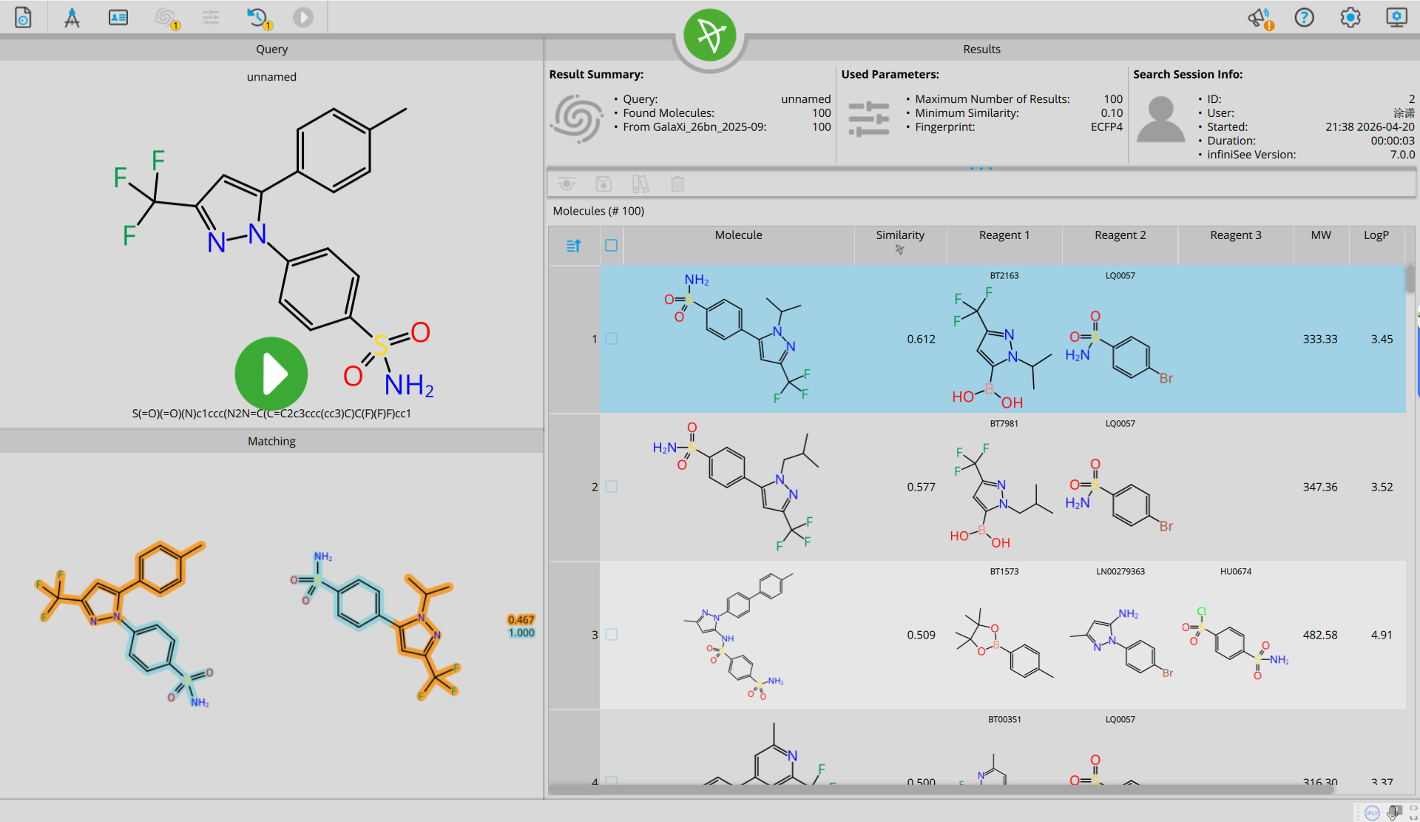1420x822 pixels.
Task: Check the checkbox for result row 3
Action: (x=611, y=635)
